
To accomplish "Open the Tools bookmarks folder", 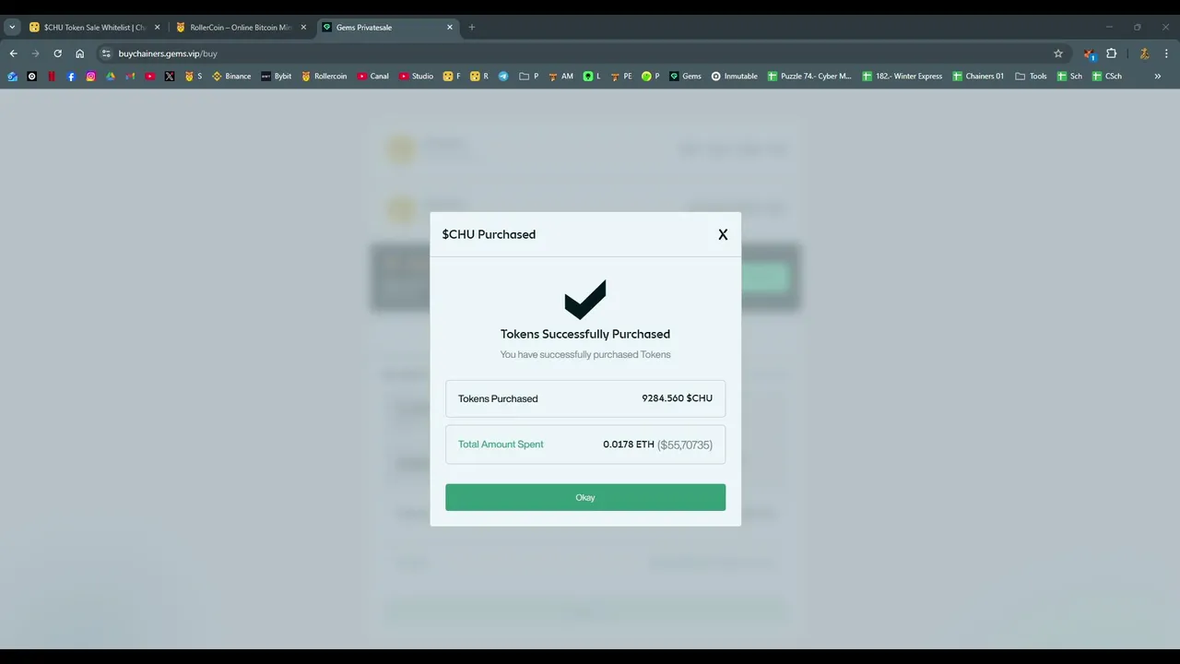I will pyautogui.click(x=1031, y=77).
